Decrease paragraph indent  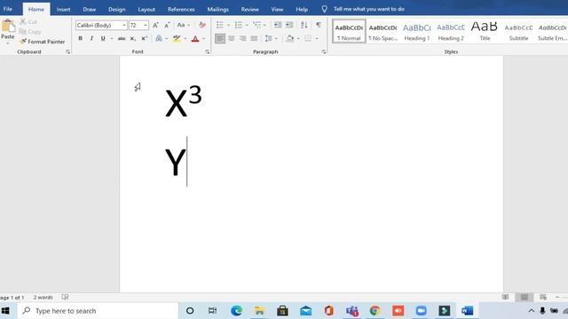tap(278, 25)
